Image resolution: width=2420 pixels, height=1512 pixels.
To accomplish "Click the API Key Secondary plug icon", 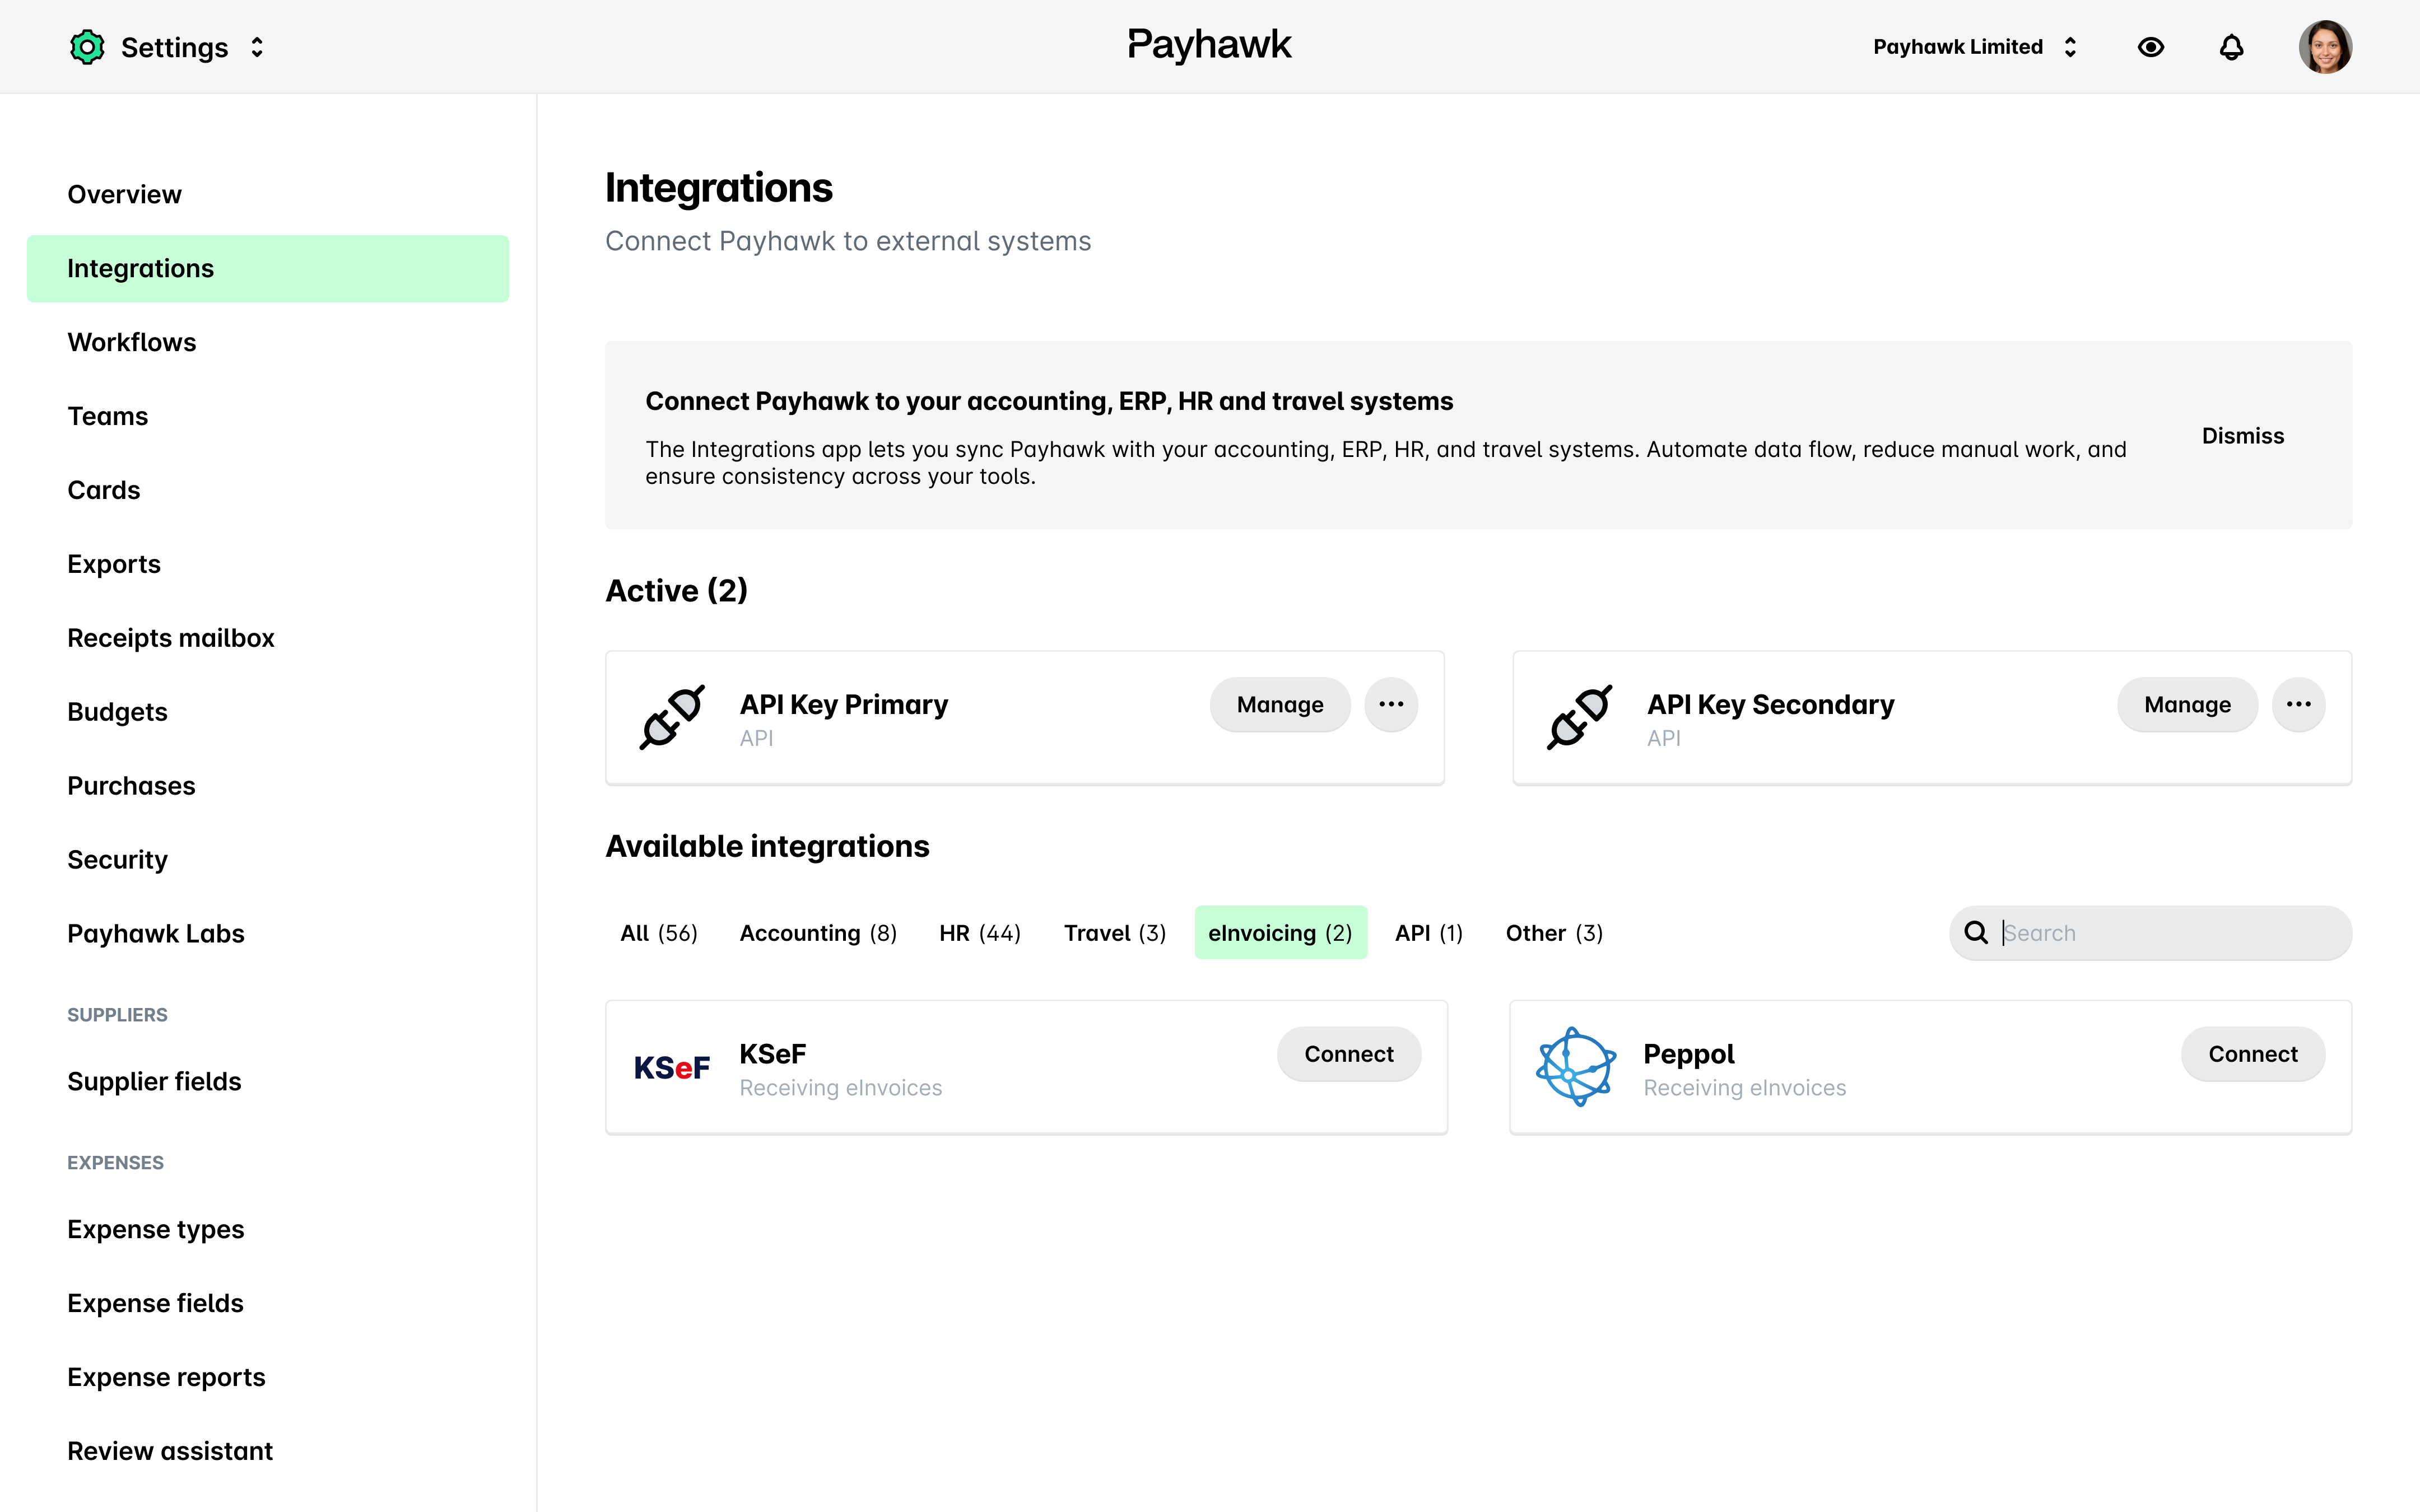I will 1578,717.
